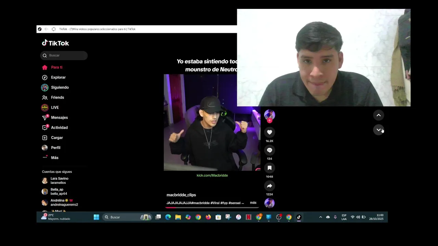Click Cargar to upload a video

click(53, 138)
